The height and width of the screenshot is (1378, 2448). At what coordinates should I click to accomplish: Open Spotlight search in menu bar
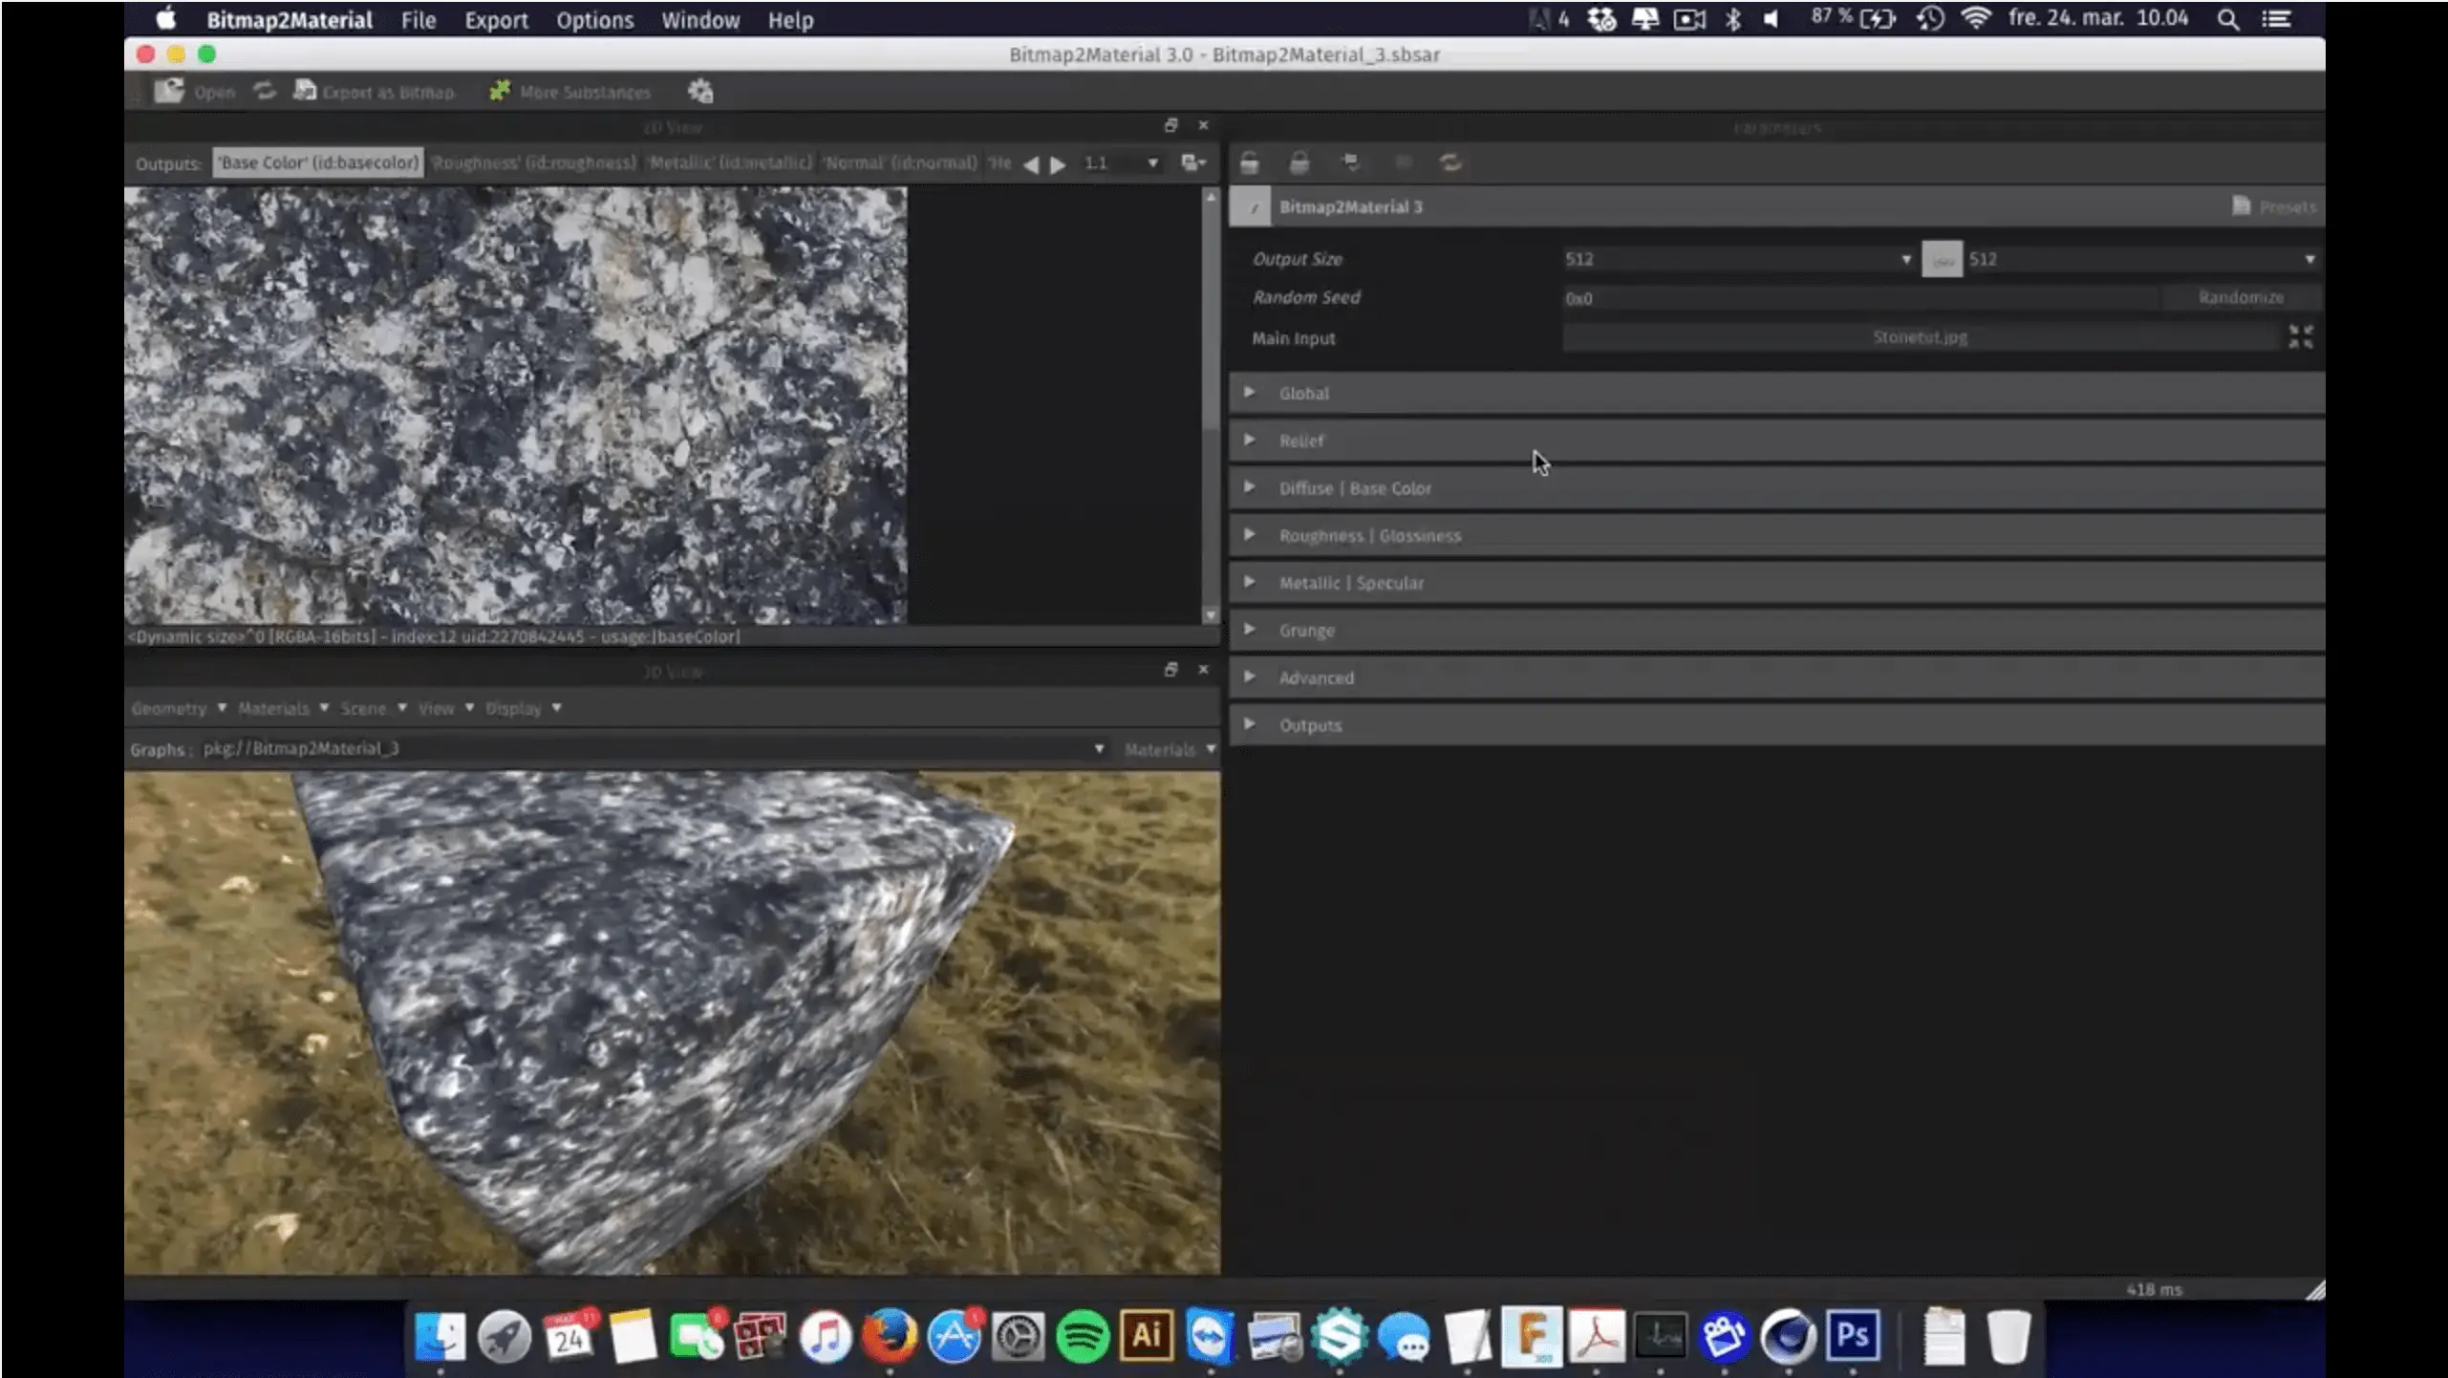click(2228, 19)
